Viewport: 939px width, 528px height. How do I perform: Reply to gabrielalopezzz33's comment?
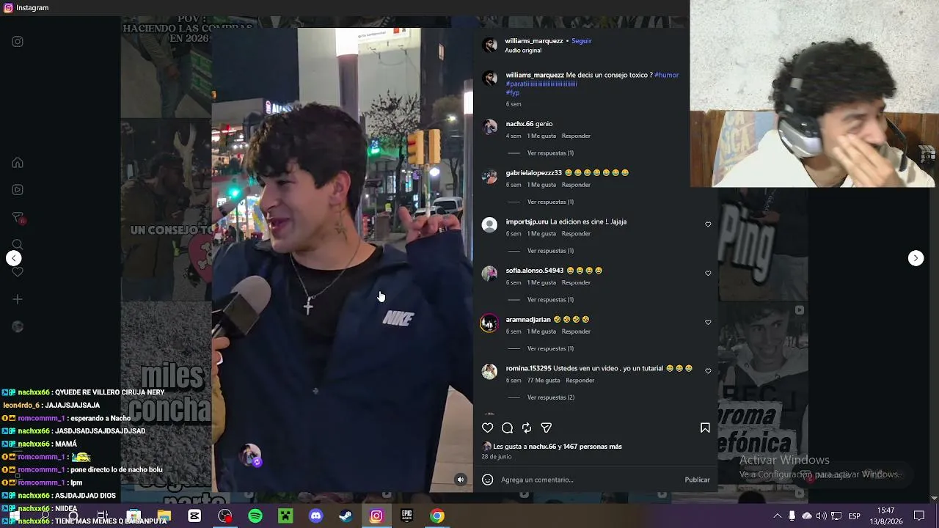pos(576,185)
